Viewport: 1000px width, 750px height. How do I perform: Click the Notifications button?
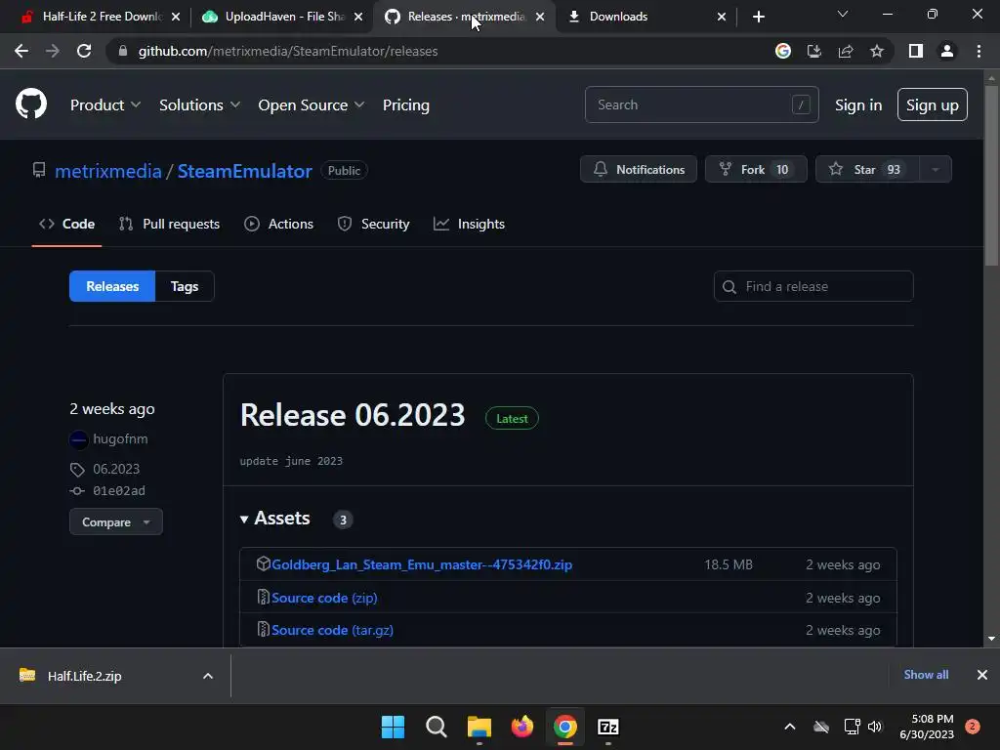(639, 170)
